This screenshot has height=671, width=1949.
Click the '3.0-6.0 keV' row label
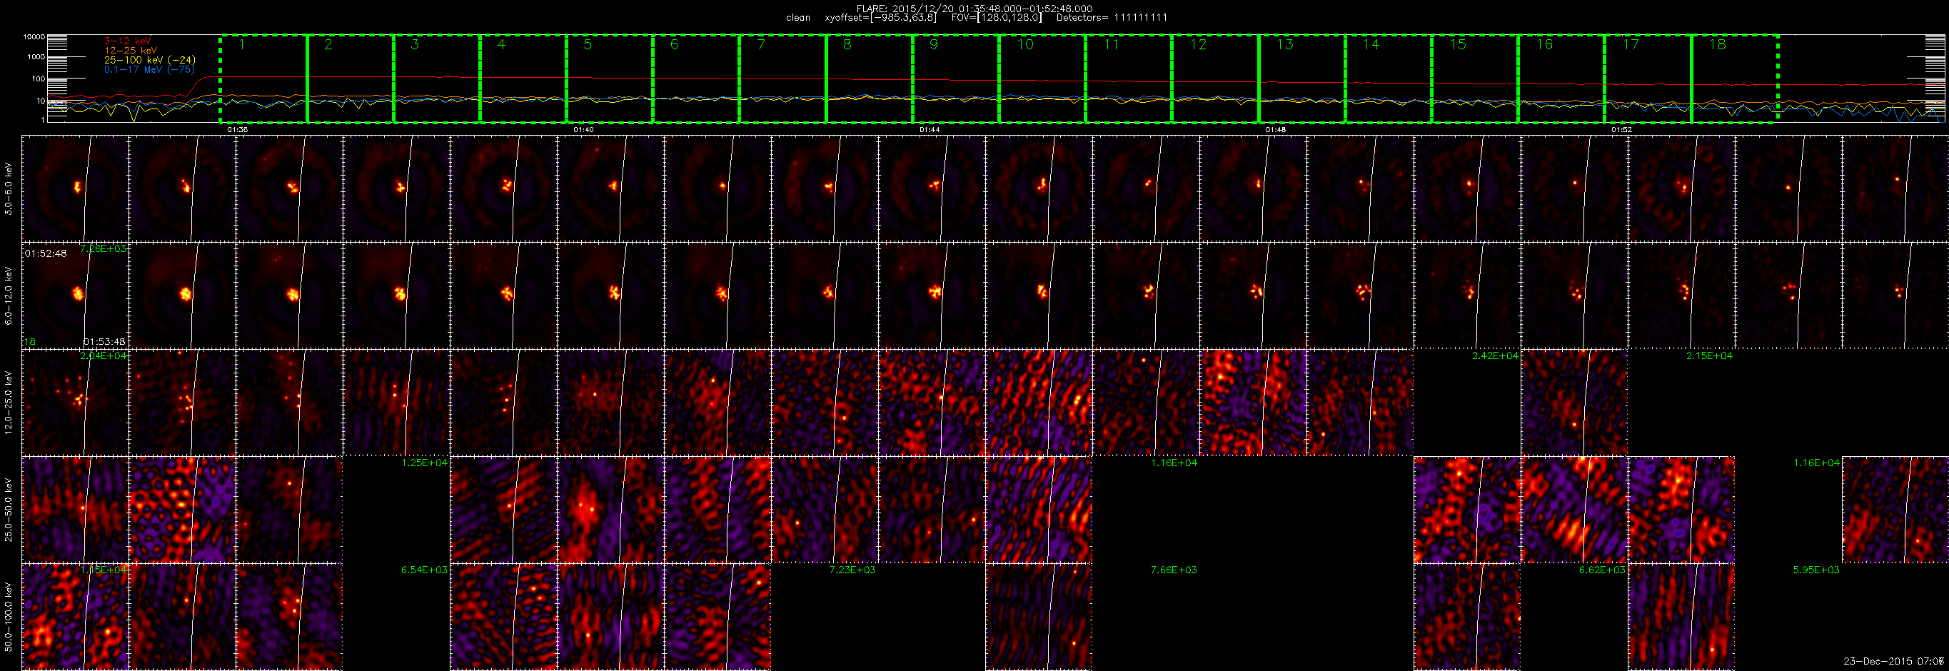[9, 188]
